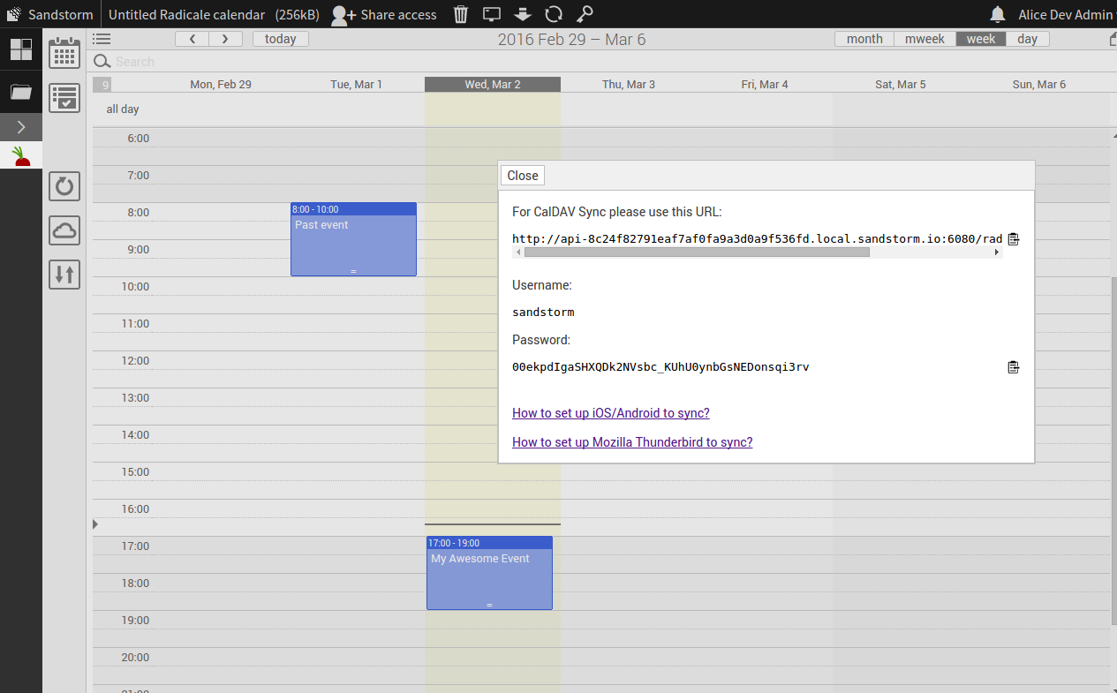The width and height of the screenshot is (1117, 693).
Task: Switch to month view
Action: point(864,39)
